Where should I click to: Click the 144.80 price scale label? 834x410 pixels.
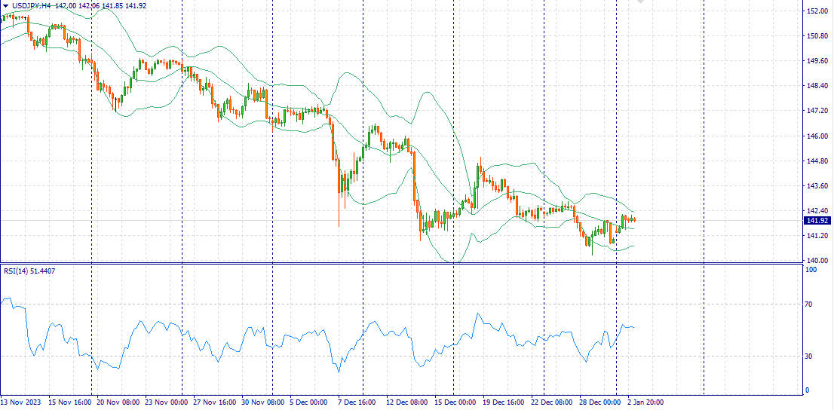(x=817, y=161)
